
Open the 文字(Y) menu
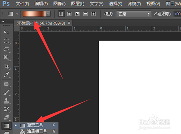[x=97, y=4]
